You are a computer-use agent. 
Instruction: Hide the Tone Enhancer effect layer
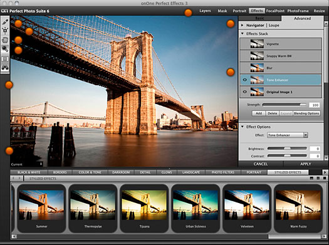(244, 80)
